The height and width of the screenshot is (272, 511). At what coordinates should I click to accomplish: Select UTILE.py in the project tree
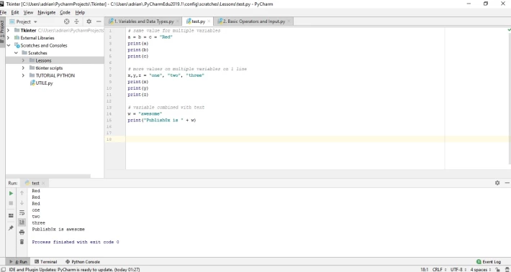(x=42, y=83)
